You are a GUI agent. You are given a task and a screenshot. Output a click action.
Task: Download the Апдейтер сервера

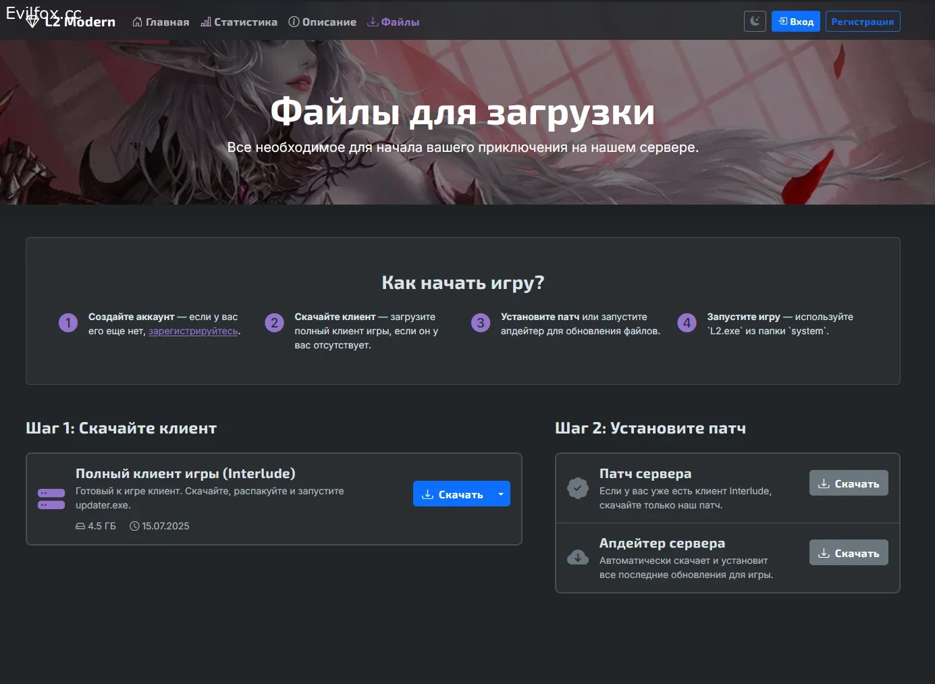(849, 553)
